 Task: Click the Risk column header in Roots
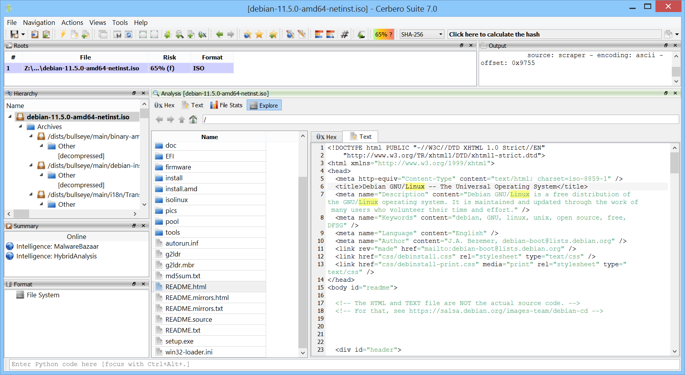[x=169, y=57]
